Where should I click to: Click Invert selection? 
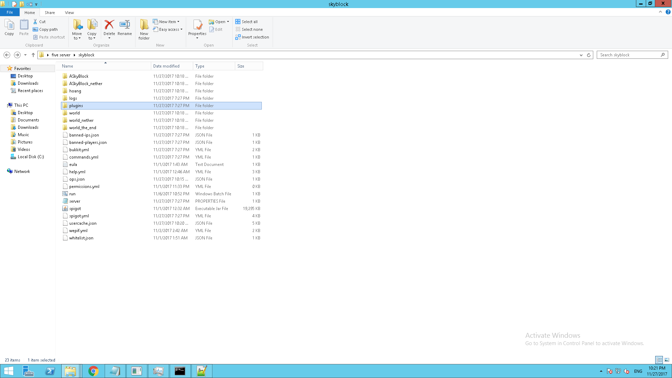point(252,37)
